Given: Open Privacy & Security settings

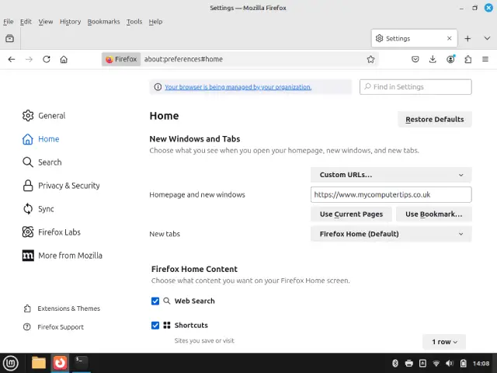Looking at the screenshot, I should (x=61, y=186).
